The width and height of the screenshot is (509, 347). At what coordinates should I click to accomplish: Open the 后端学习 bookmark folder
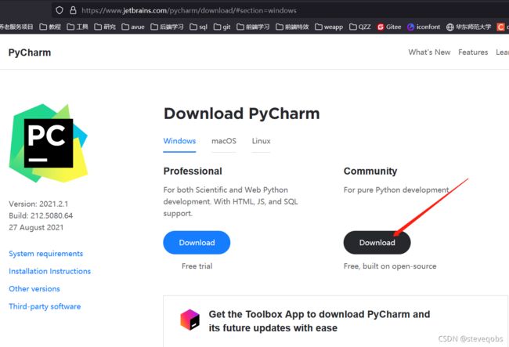click(x=167, y=27)
